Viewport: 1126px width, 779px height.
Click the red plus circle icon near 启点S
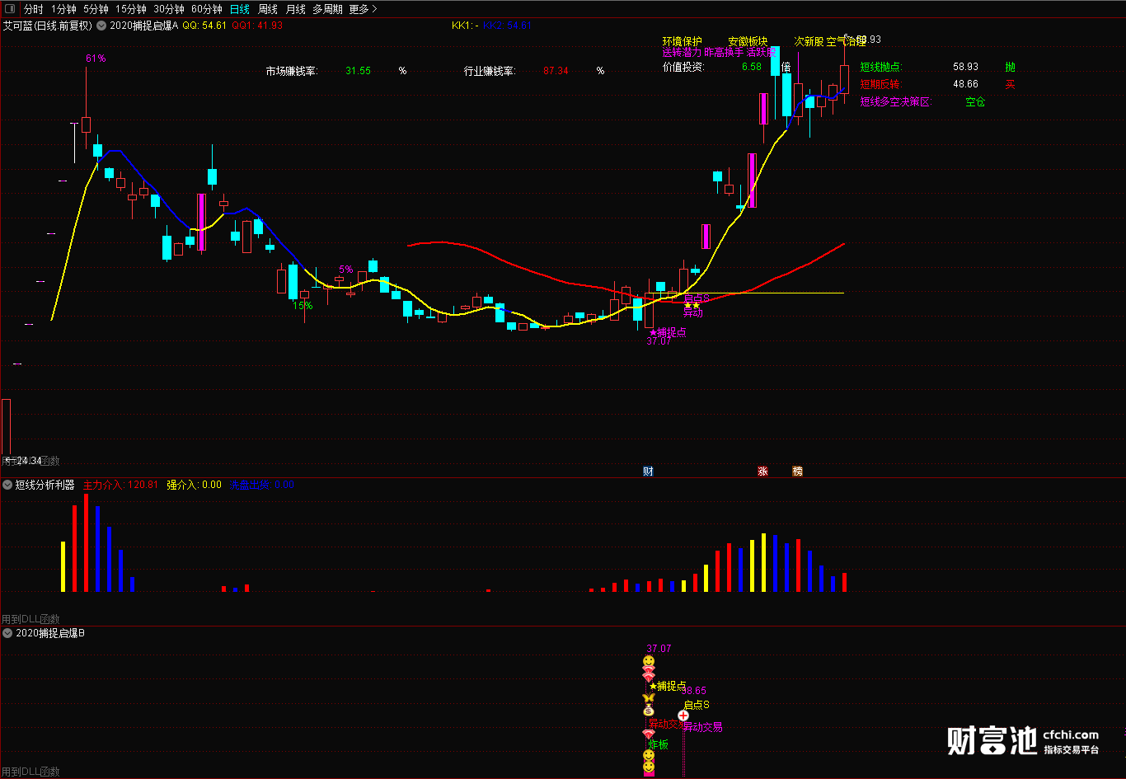pyautogui.click(x=683, y=716)
